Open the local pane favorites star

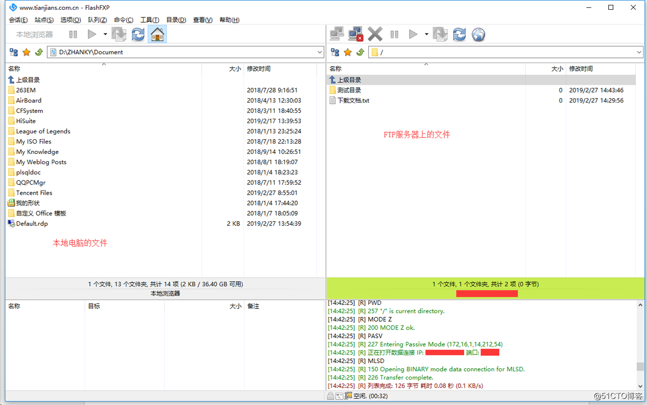(x=27, y=52)
